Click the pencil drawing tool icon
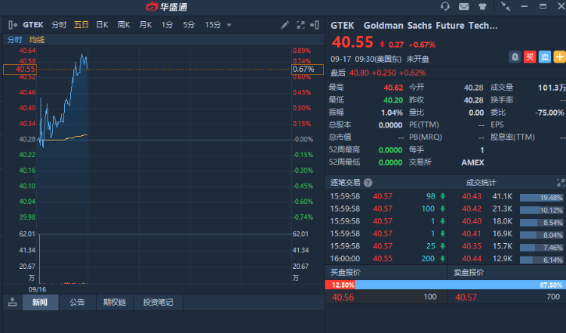Image resolution: width=566 pixels, height=333 pixels. 285,25
